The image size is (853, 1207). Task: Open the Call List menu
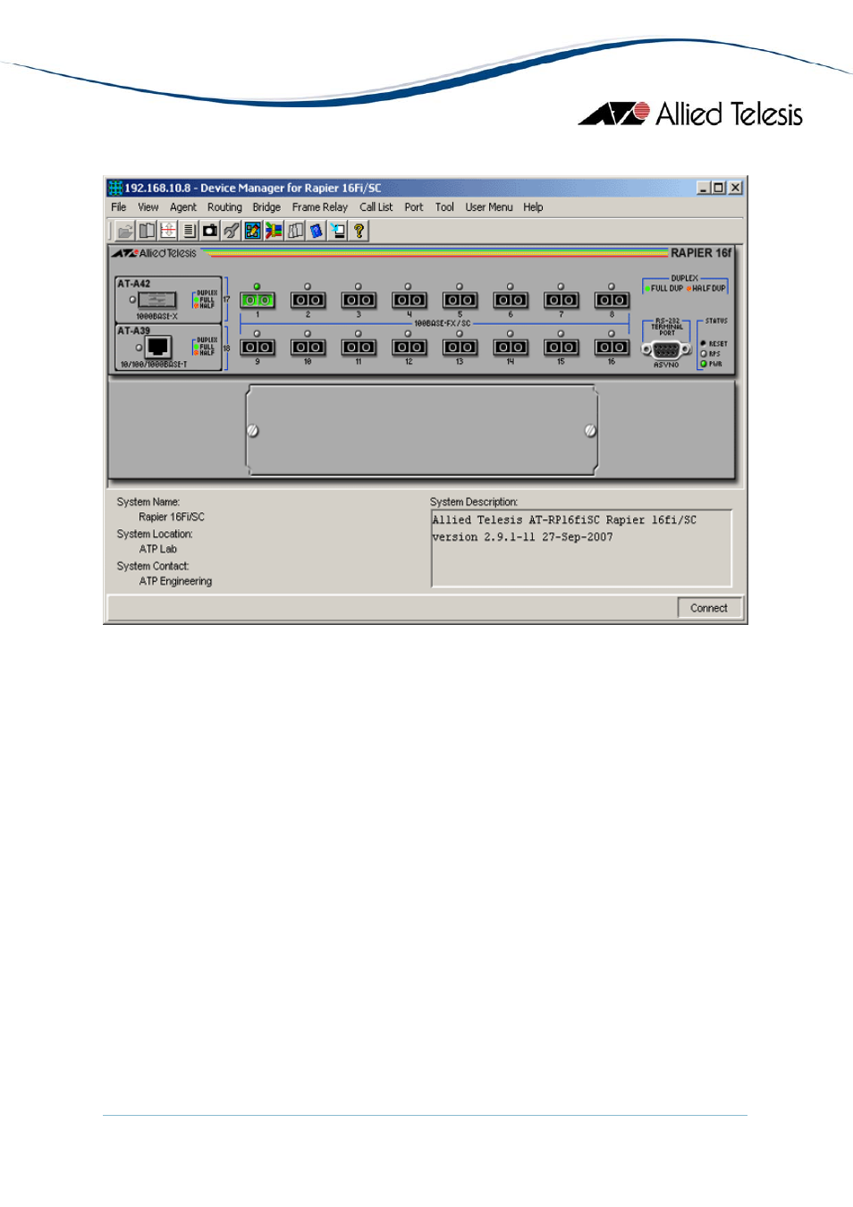pos(376,207)
